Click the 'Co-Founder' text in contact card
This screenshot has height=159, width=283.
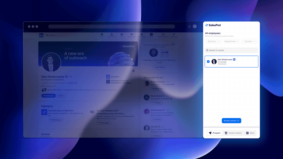[222, 62]
